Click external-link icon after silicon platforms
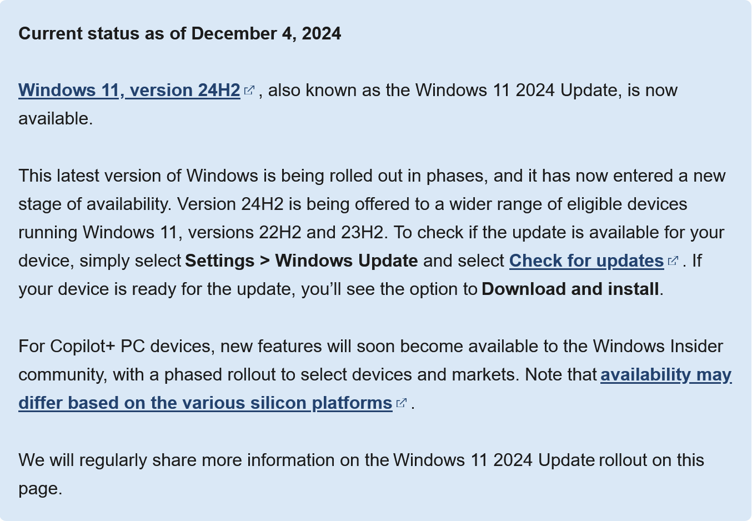This screenshot has width=752, height=521. [x=402, y=403]
